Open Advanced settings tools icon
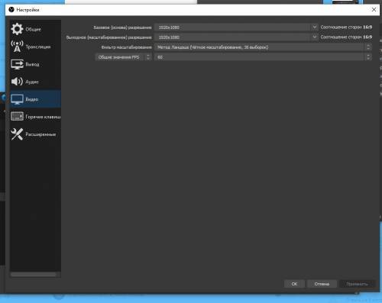Viewport: 382px width, 303px height. click(x=17, y=134)
